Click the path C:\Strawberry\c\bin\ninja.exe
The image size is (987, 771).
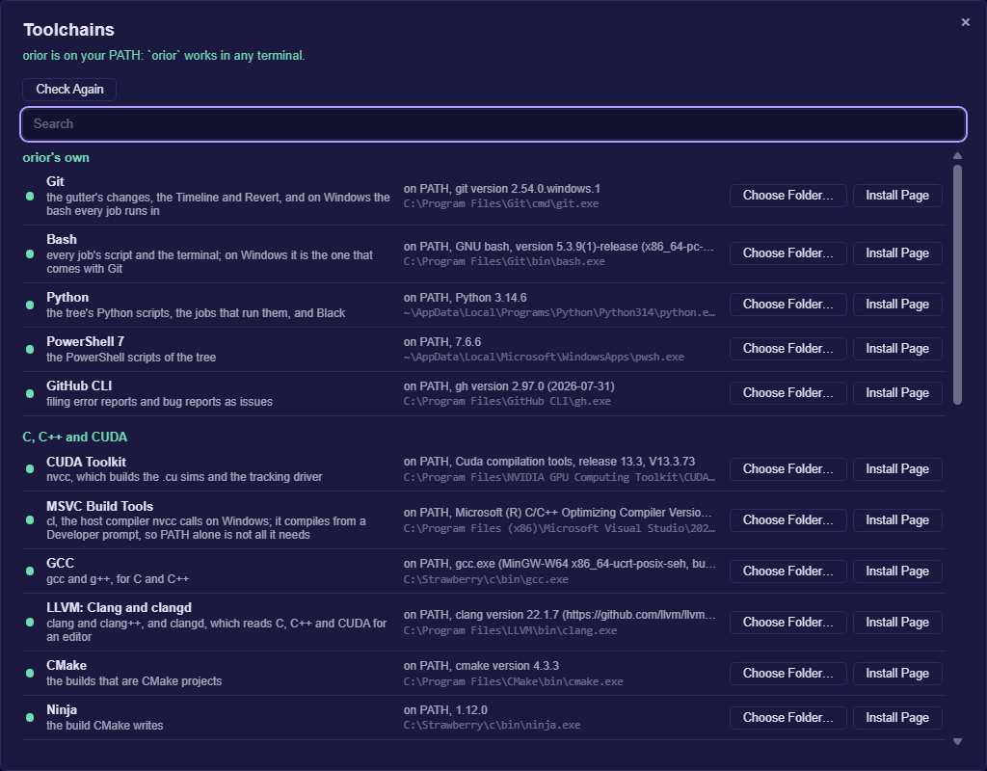pyautogui.click(x=493, y=725)
